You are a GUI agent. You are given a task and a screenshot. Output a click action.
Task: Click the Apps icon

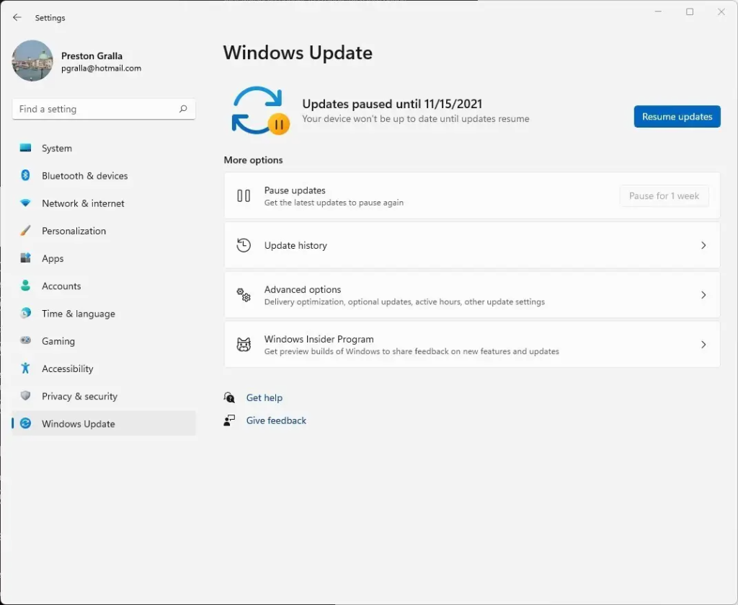[25, 257]
